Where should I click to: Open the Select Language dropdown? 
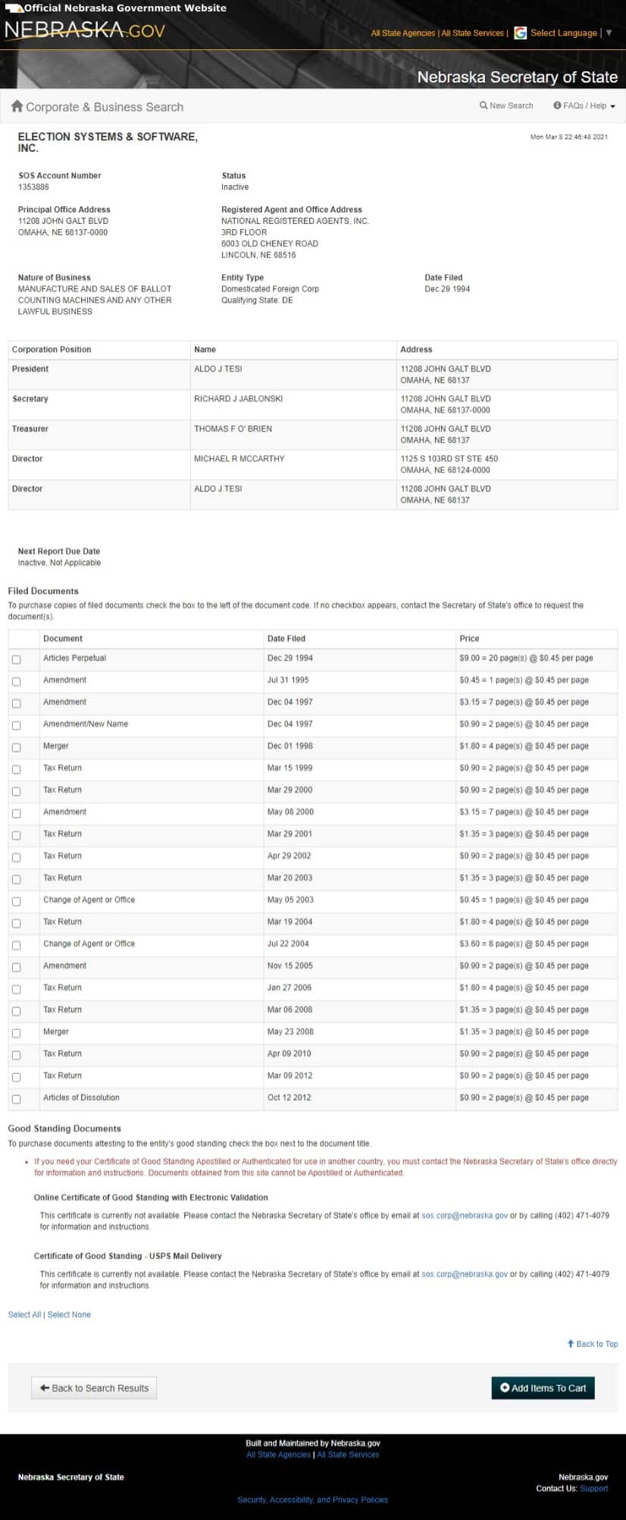(563, 33)
